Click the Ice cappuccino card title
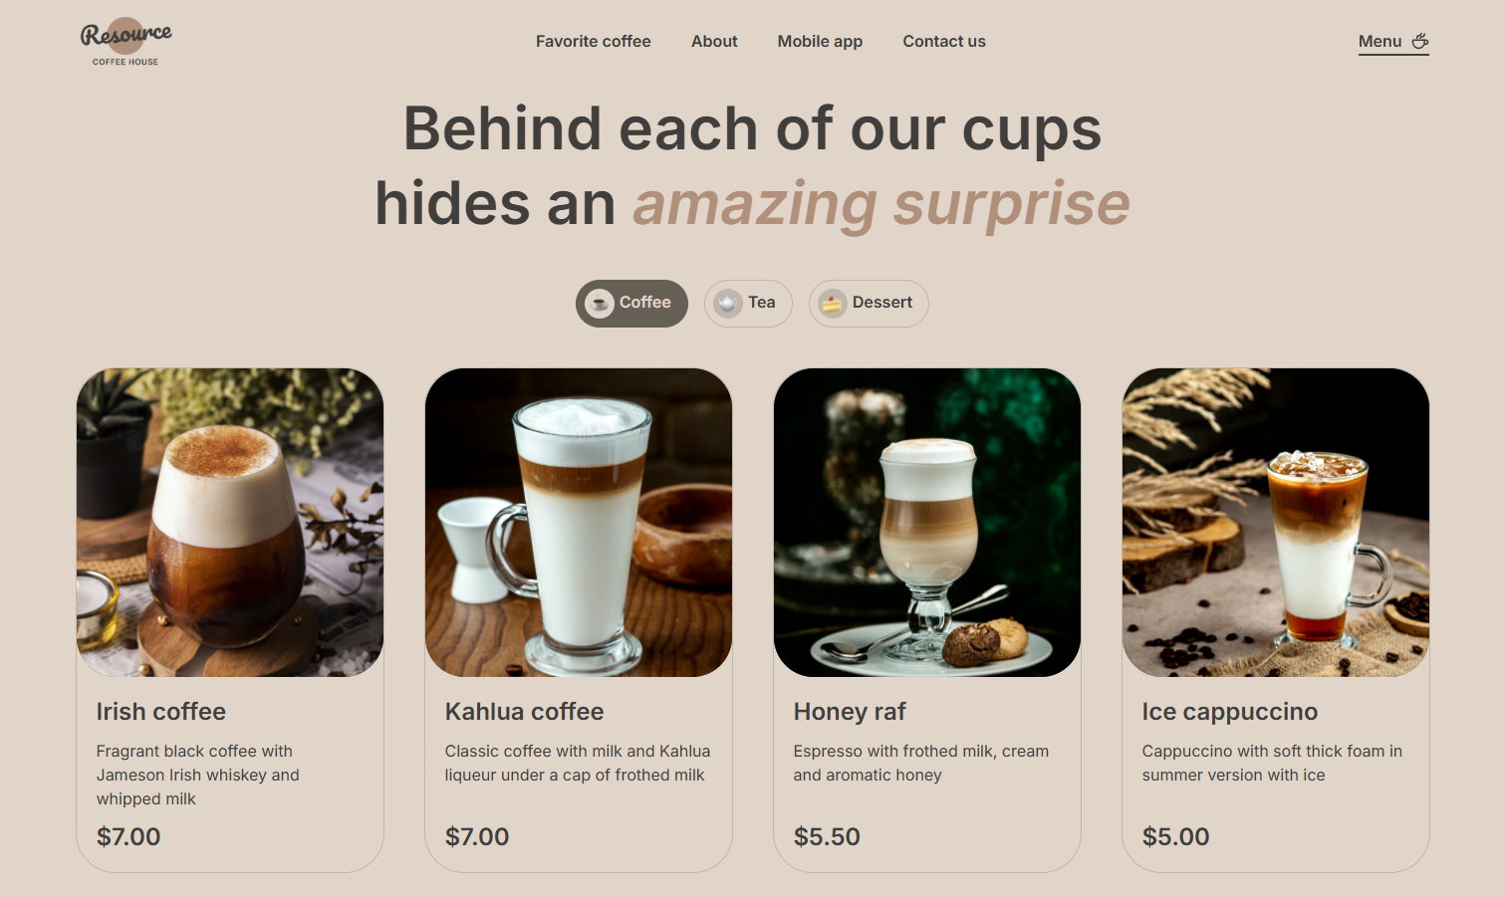Screen dimensions: 1505x897 [1230, 712]
